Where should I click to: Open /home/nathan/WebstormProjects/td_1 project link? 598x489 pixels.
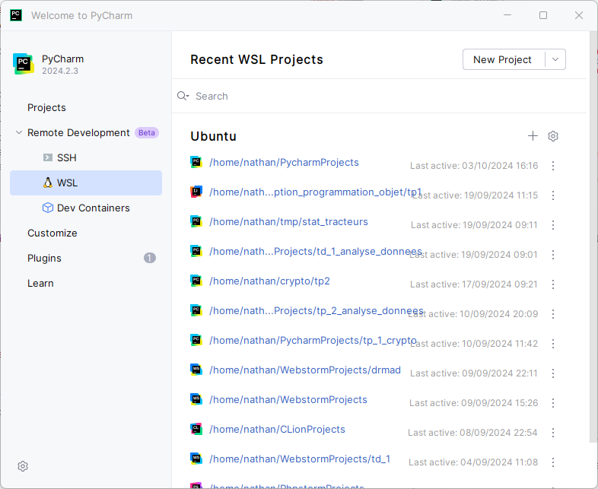click(299, 459)
